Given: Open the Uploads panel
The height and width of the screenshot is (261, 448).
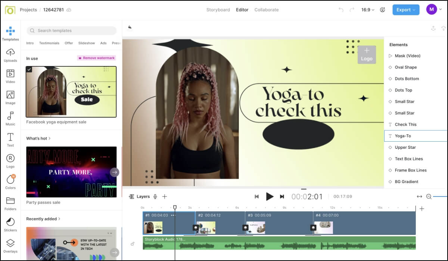Looking at the screenshot, I should point(10,55).
